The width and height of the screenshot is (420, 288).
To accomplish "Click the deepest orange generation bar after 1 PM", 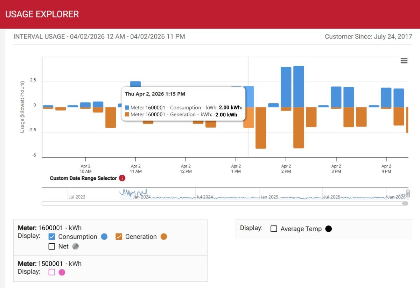I will tap(261, 128).
